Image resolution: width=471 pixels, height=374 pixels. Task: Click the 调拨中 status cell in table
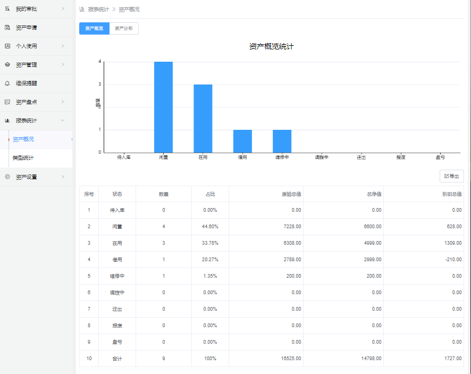pyautogui.click(x=117, y=293)
